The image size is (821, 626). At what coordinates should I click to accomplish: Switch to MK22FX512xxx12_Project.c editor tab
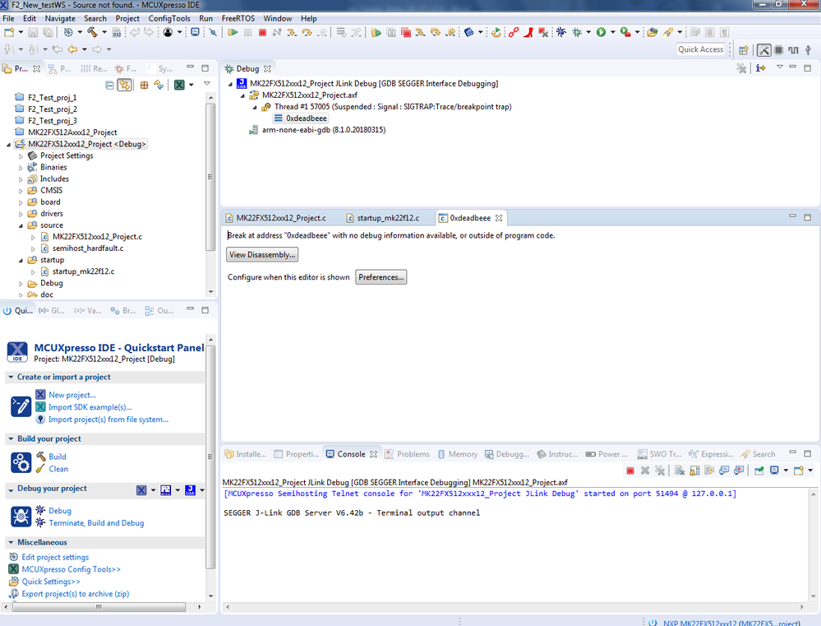tap(276, 218)
